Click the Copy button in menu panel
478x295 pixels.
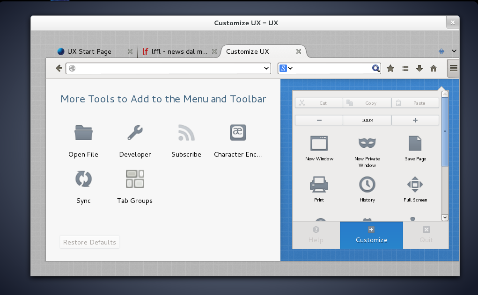coord(367,103)
